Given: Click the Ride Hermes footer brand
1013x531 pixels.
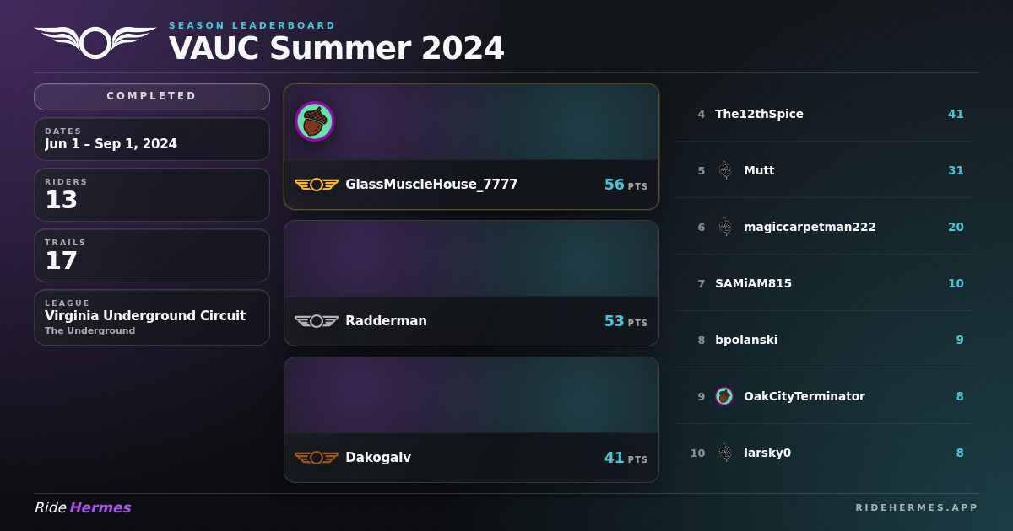Looking at the screenshot, I should 83,507.
